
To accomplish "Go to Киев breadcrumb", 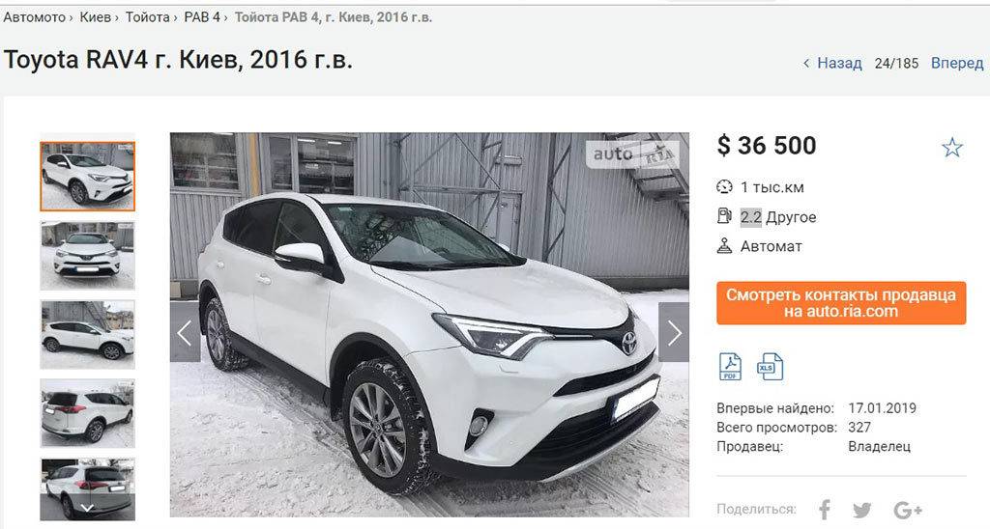I will 96,17.
